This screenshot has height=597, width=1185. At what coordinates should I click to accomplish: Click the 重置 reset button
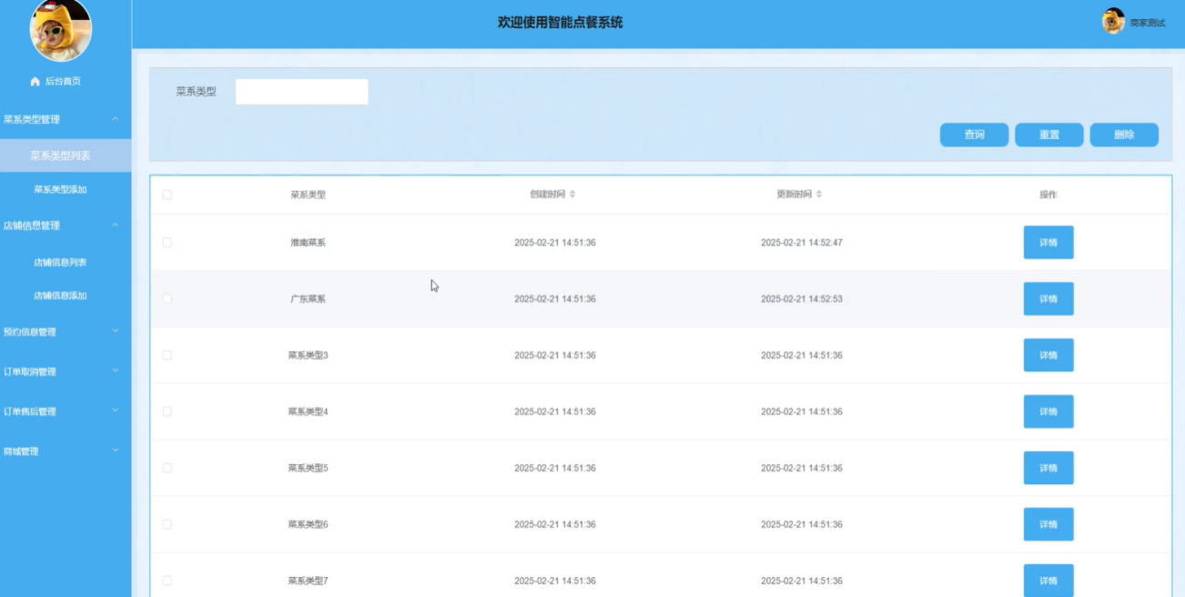coord(1049,135)
